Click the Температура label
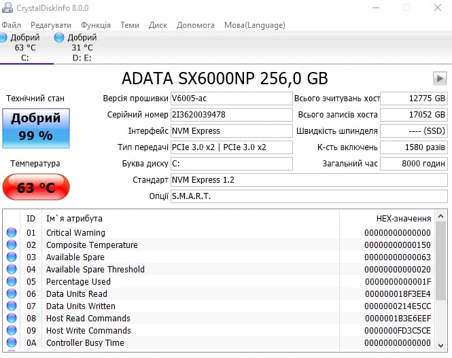The width and height of the screenshot is (452, 358). (x=35, y=164)
